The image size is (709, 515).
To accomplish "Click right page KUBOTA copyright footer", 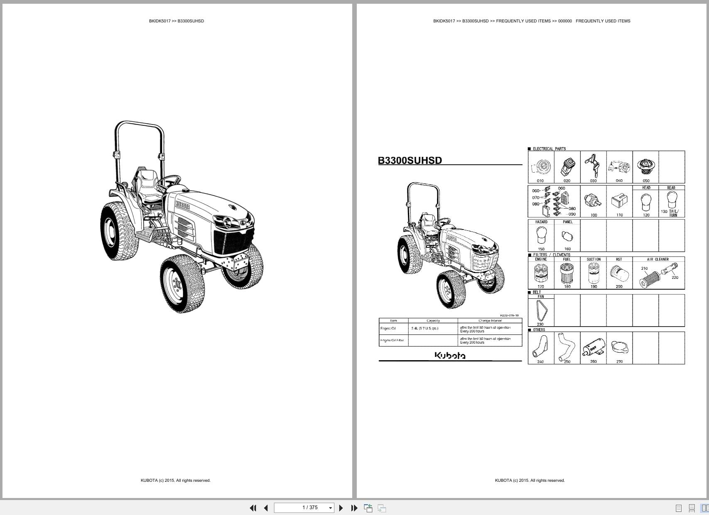I will click(x=530, y=481).
